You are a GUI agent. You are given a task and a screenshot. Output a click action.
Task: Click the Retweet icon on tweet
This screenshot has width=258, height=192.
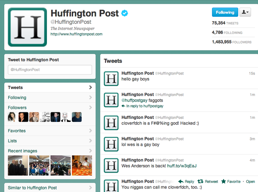(200, 182)
